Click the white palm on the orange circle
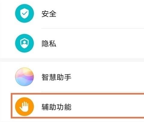This screenshot has height=122, width=144. tap(24, 107)
